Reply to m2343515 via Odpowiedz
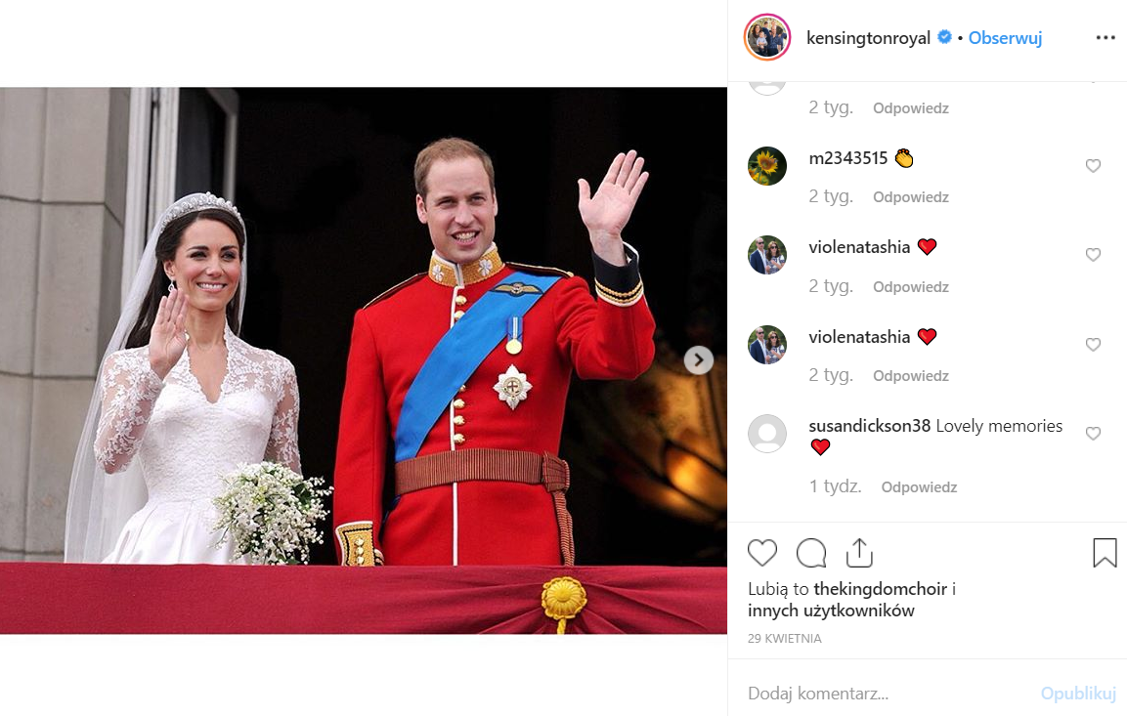The width and height of the screenshot is (1127, 716). coord(911,197)
